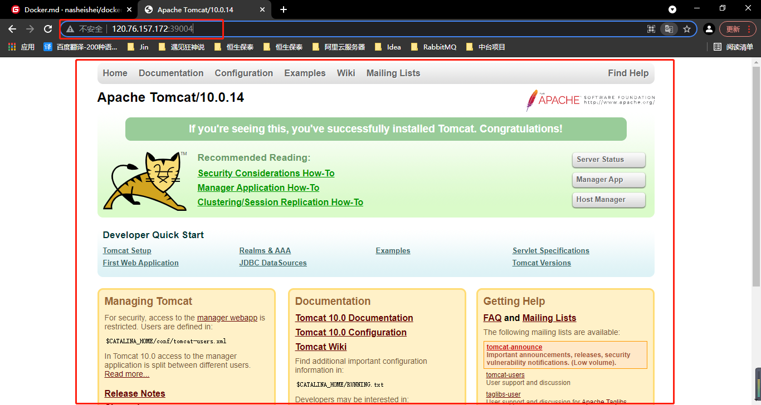This screenshot has height=405, width=761.
Task: Open Examples link under Developer Quick Start
Action: click(x=393, y=251)
